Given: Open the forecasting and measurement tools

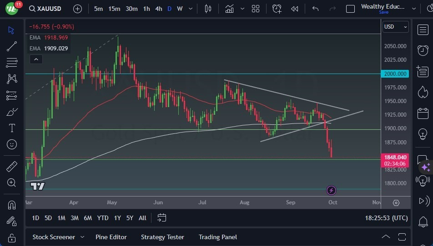Looking at the screenshot, I should tap(12, 95).
